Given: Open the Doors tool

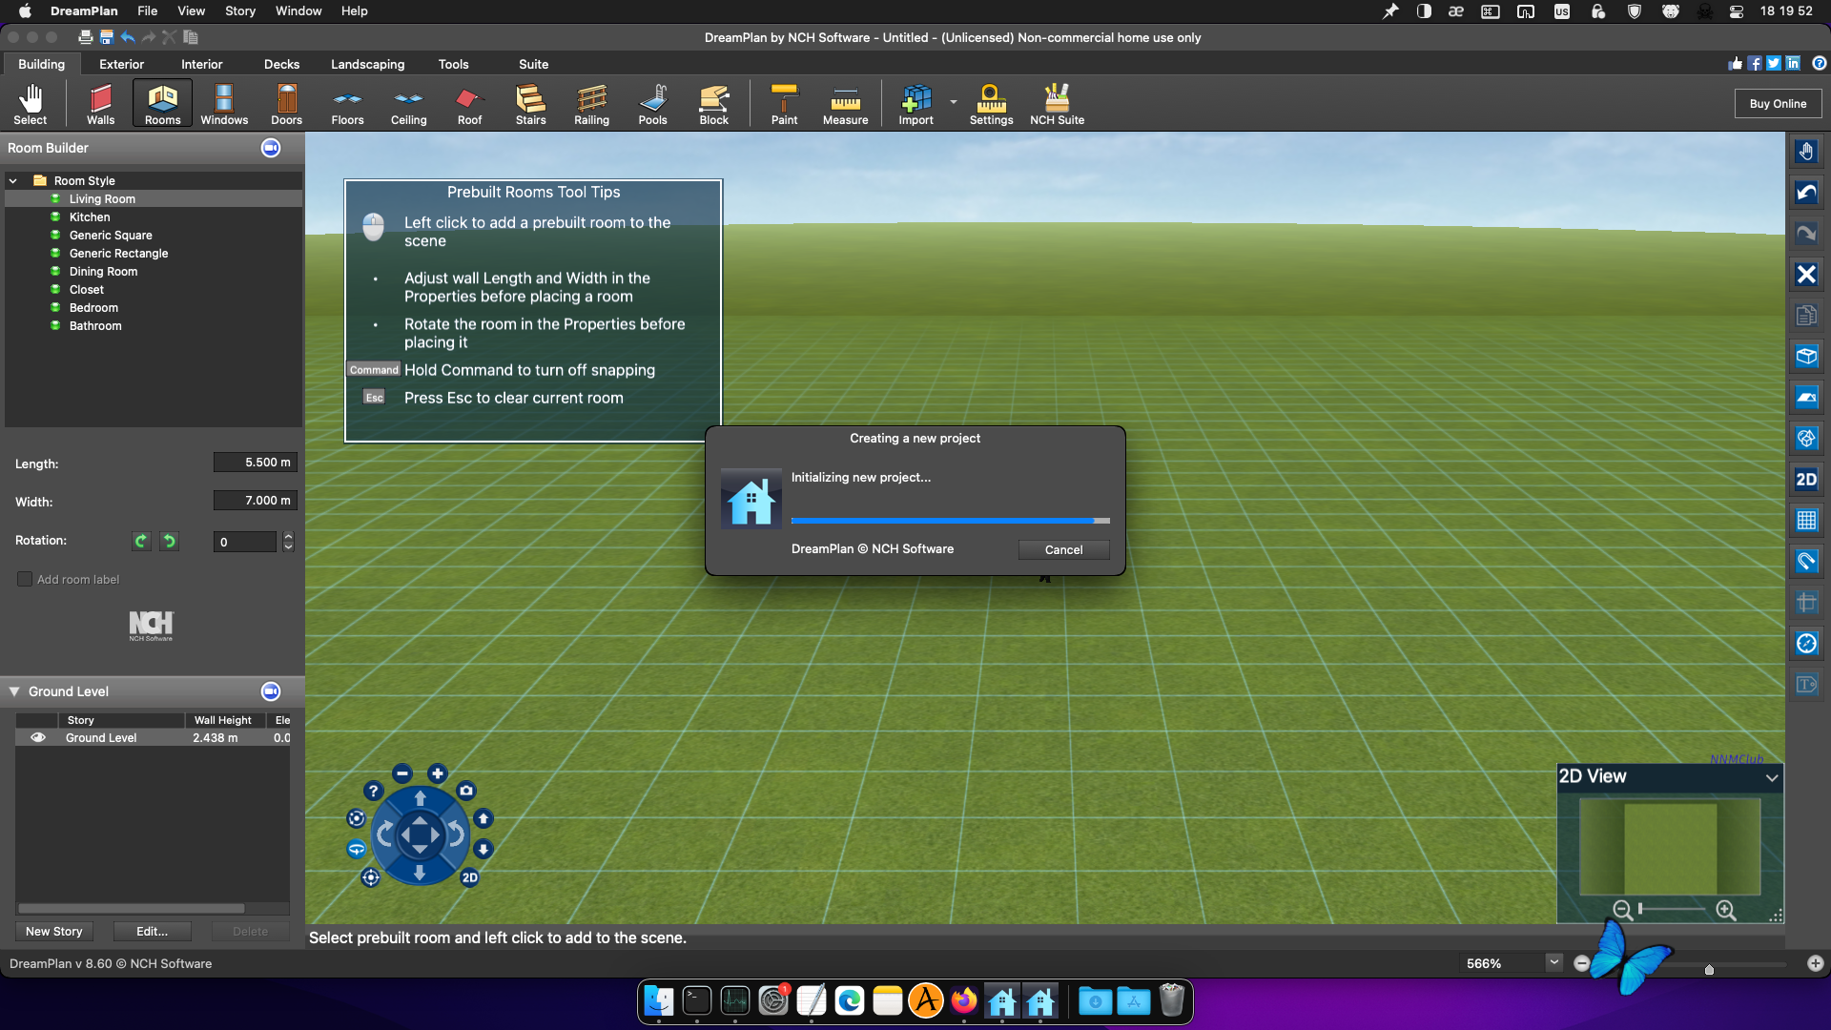Looking at the screenshot, I should tap(286, 104).
